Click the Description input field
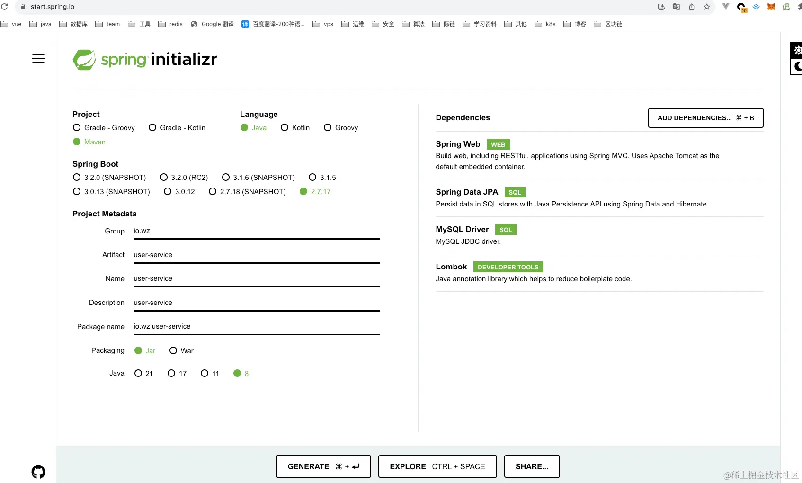802x483 pixels. tap(257, 303)
